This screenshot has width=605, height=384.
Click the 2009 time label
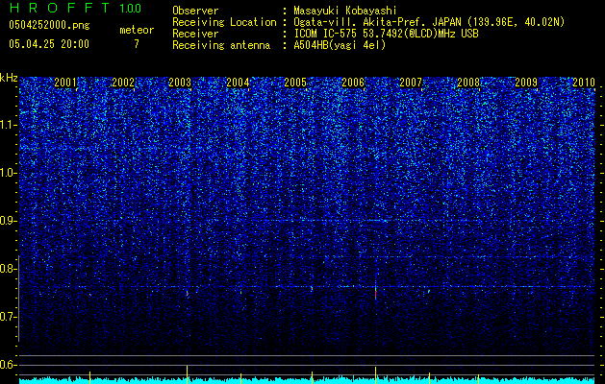526,82
